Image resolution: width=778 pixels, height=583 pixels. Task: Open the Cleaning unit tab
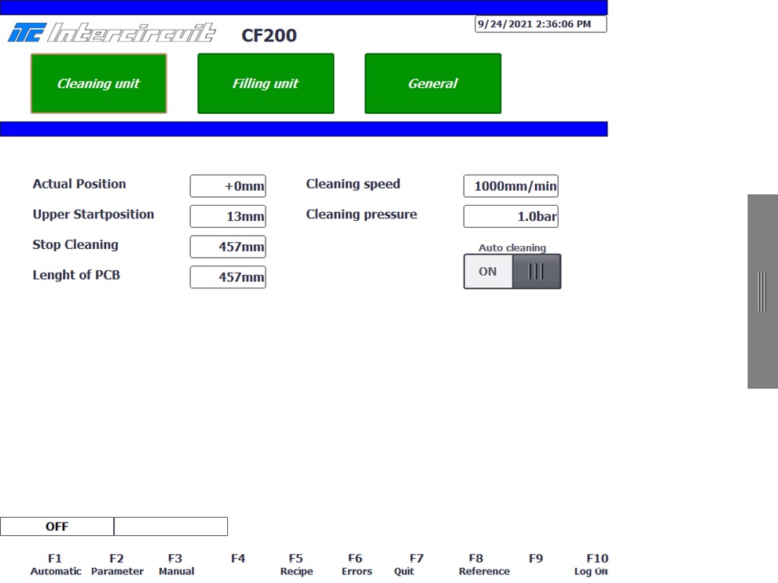(x=98, y=83)
